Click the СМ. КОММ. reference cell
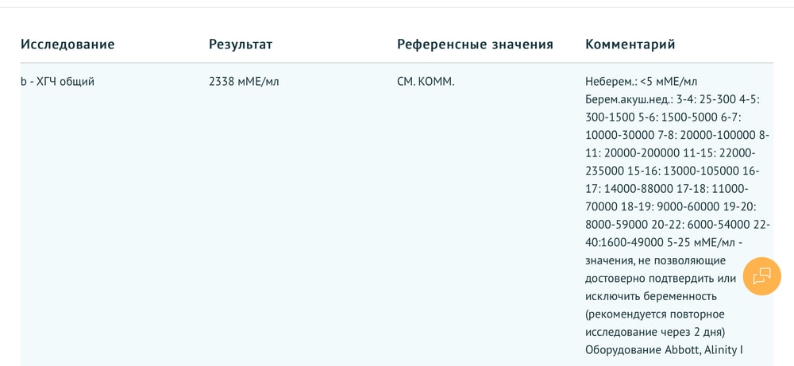 (426, 82)
